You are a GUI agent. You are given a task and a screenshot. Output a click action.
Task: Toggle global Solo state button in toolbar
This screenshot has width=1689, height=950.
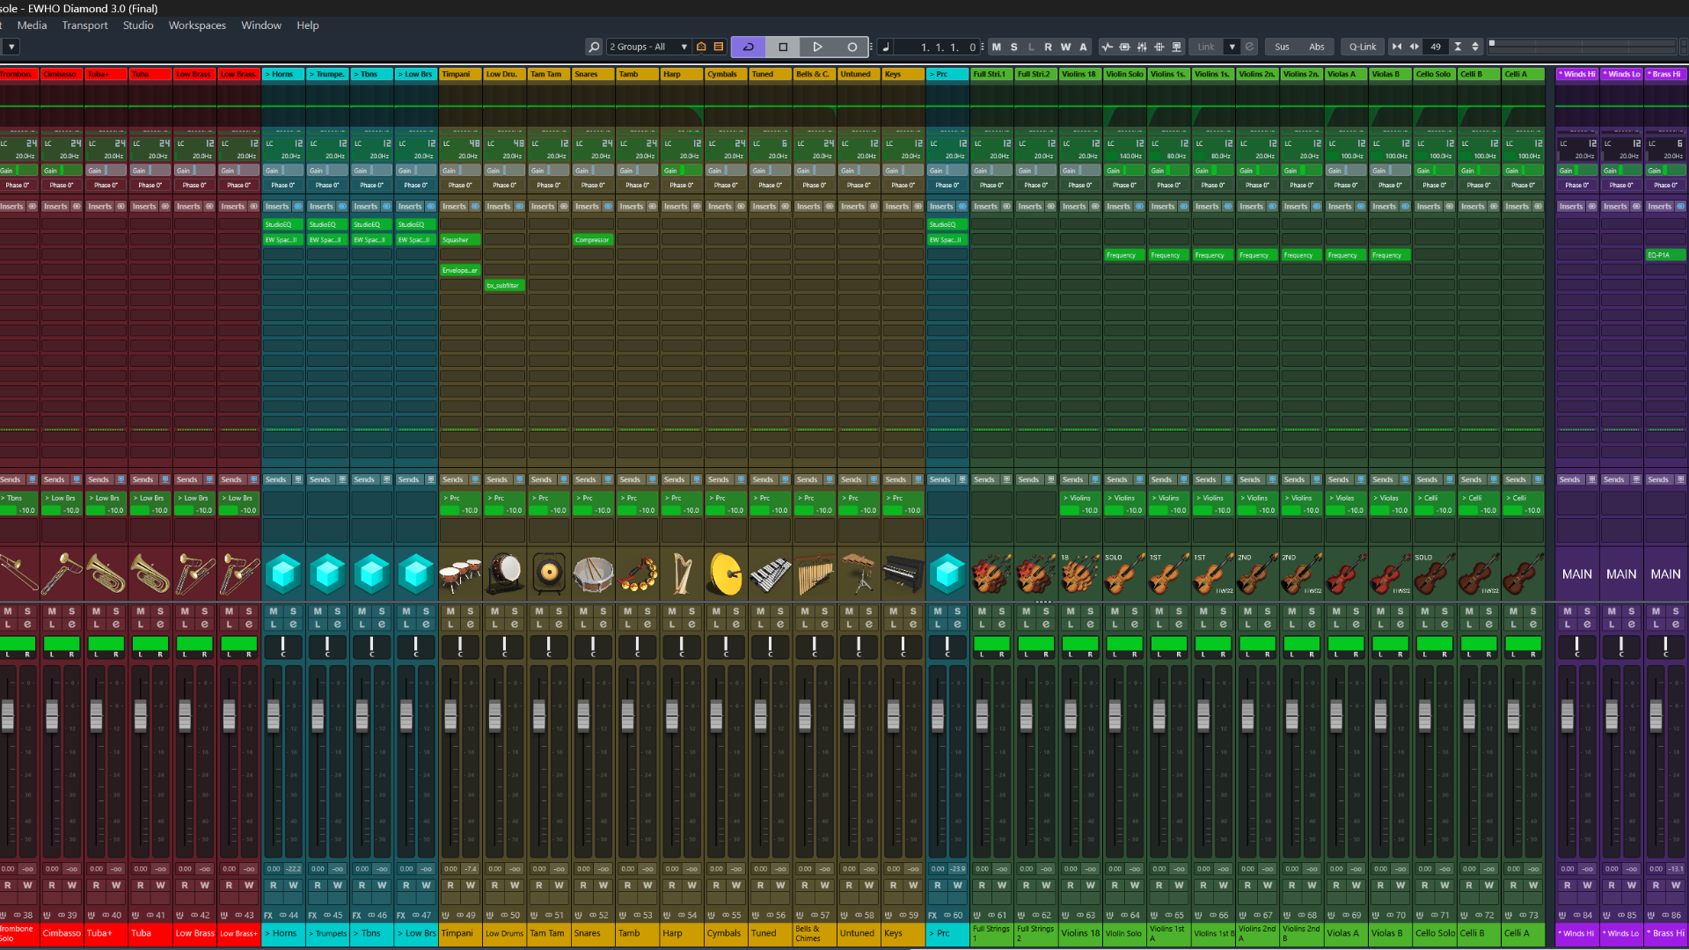tap(1014, 47)
